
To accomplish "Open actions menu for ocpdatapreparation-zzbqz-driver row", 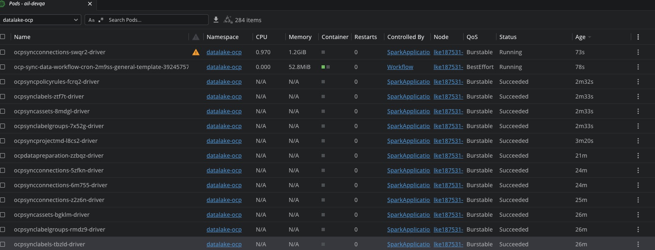I will pyautogui.click(x=638, y=156).
